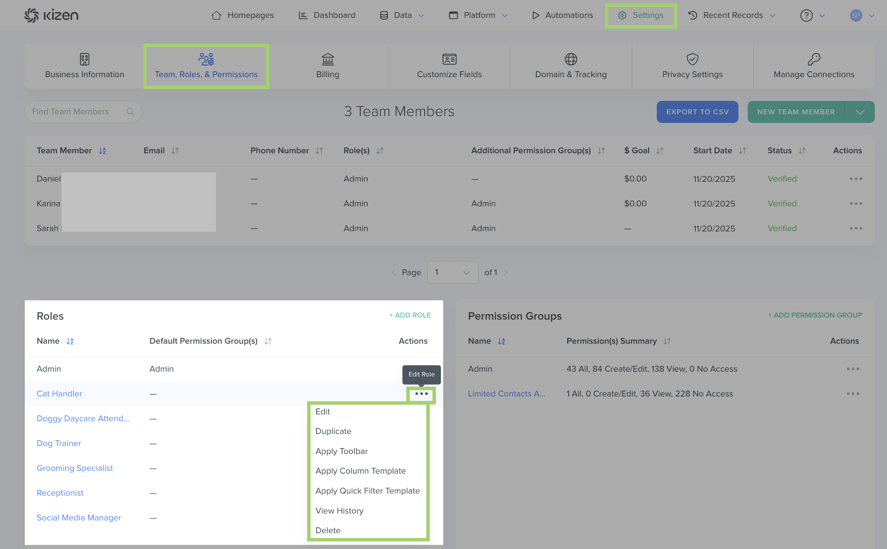Open the Grooming Specialist role link
Screen dimensions: 887x549
pos(75,468)
